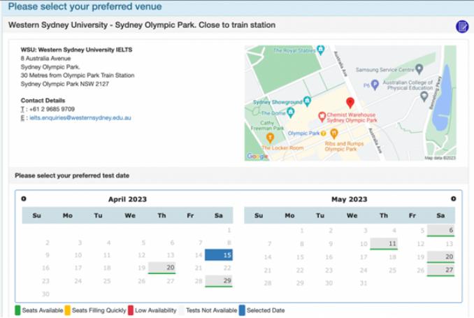Screen dimensions: 474x318
Task: Click Australian College of Physical Education pin
Action: pyautogui.click(x=424, y=96)
